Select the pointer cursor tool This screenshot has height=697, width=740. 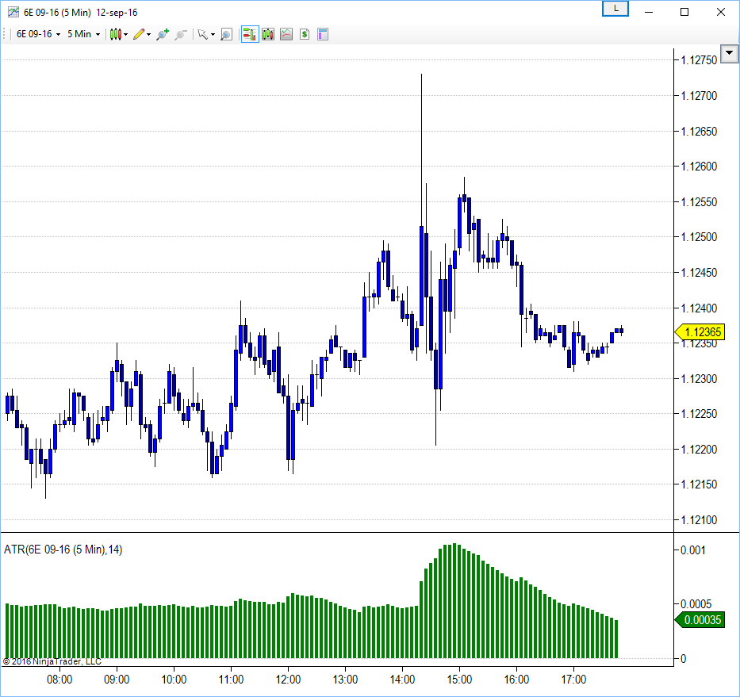click(x=203, y=34)
